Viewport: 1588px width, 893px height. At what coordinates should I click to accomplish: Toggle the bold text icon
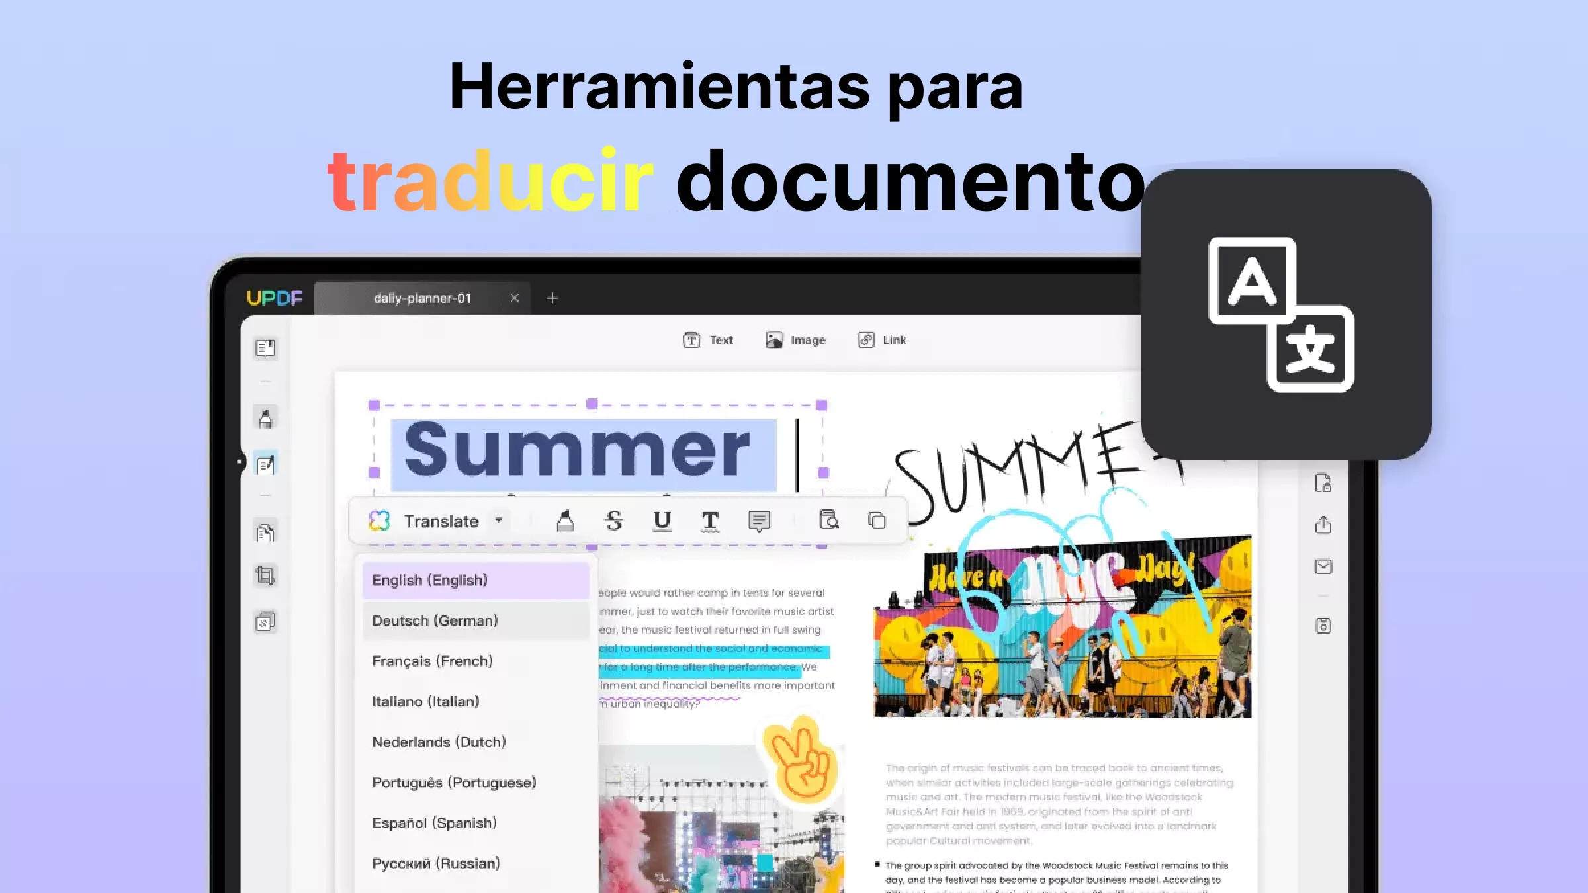[710, 520]
